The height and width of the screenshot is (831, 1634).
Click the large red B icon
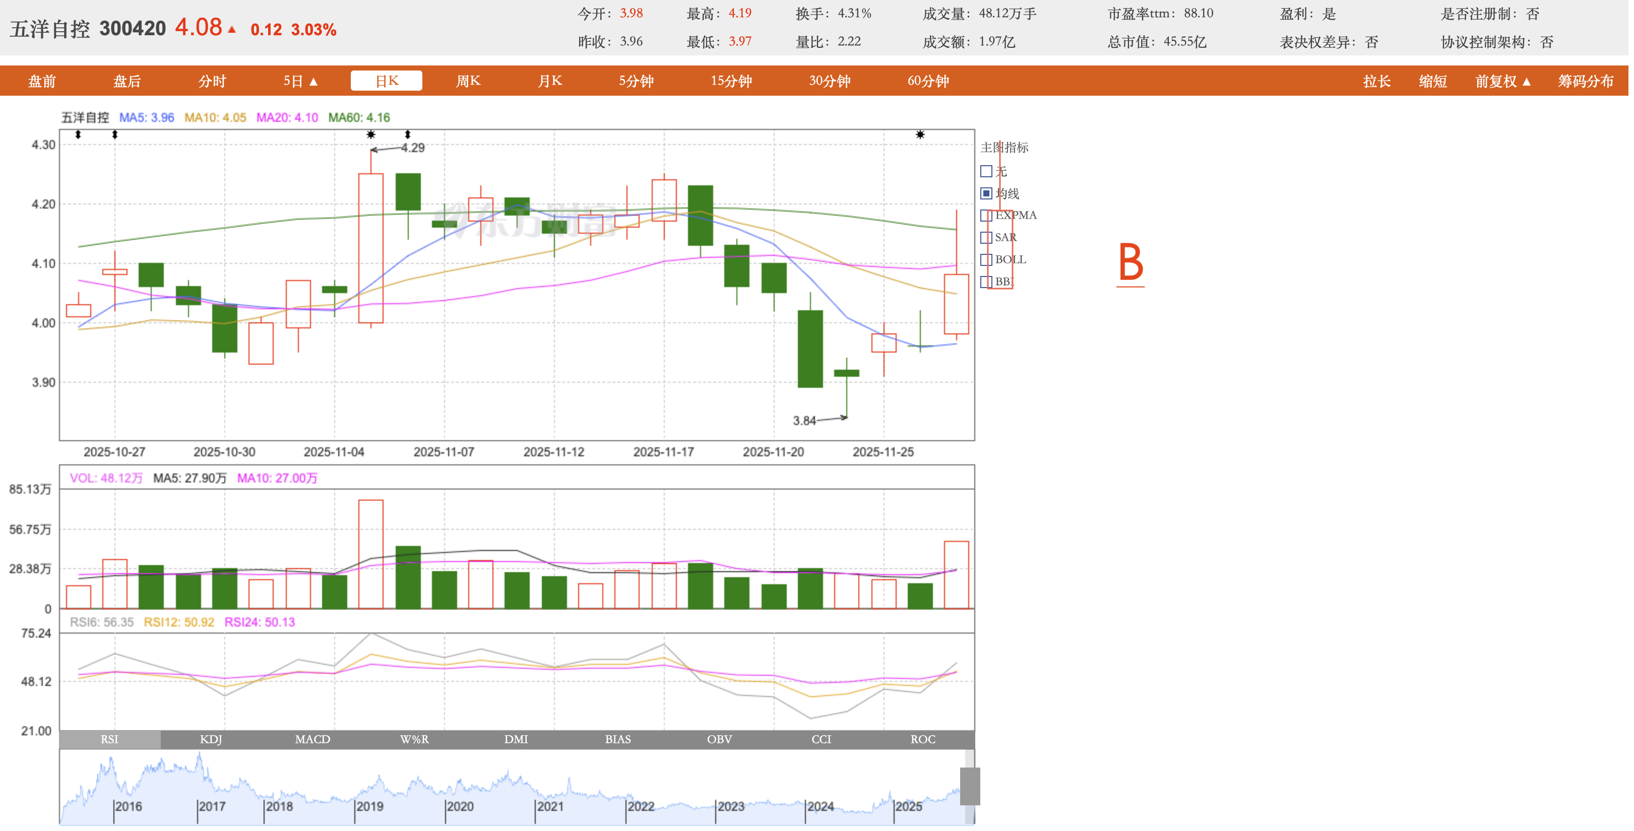[1130, 263]
